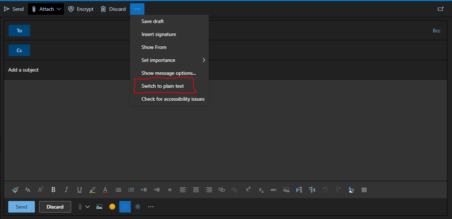Insert a table
Screen dimensions: 452x219
click(364, 190)
